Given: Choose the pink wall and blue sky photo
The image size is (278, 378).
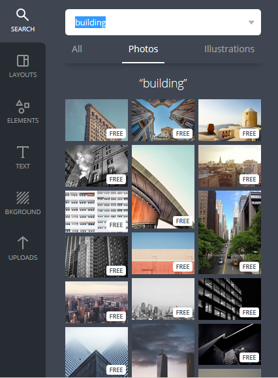Looking at the screenshot, I should (163, 253).
